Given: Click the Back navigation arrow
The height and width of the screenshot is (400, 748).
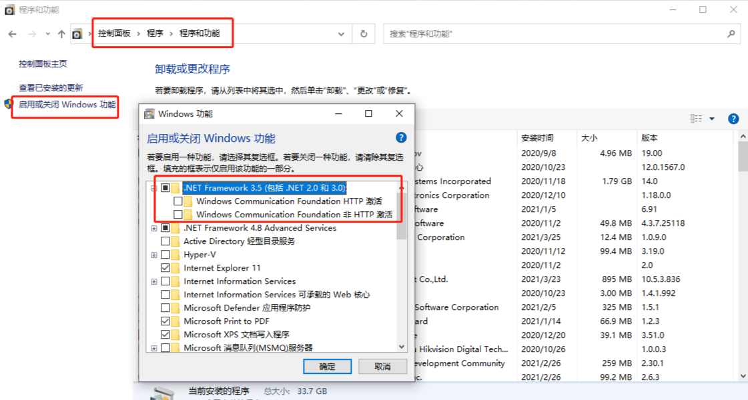Looking at the screenshot, I should point(13,34).
